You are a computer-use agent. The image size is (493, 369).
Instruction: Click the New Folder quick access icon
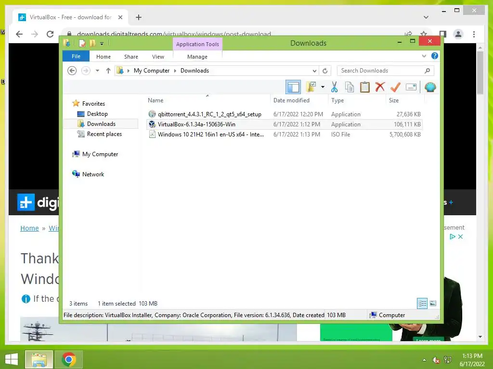point(92,43)
